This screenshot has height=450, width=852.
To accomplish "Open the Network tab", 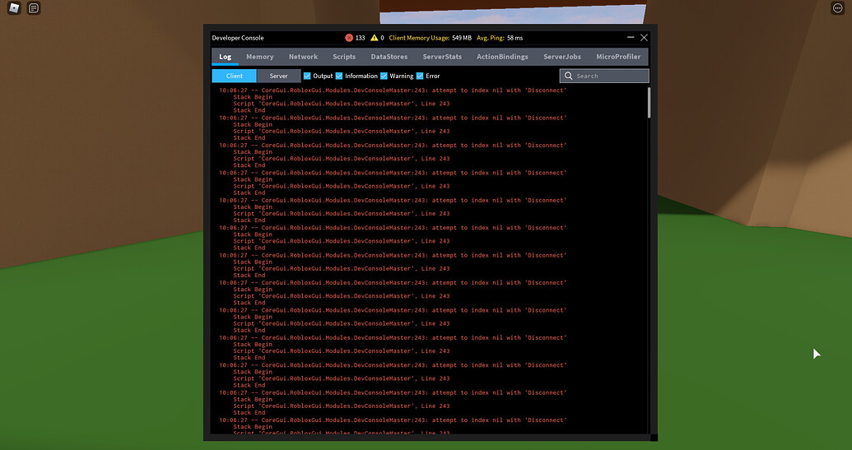I will click(x=303, y=57).
